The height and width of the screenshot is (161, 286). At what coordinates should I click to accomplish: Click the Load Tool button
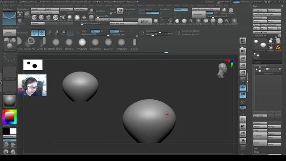260,11
